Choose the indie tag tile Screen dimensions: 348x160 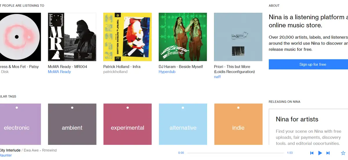(238, 124)
